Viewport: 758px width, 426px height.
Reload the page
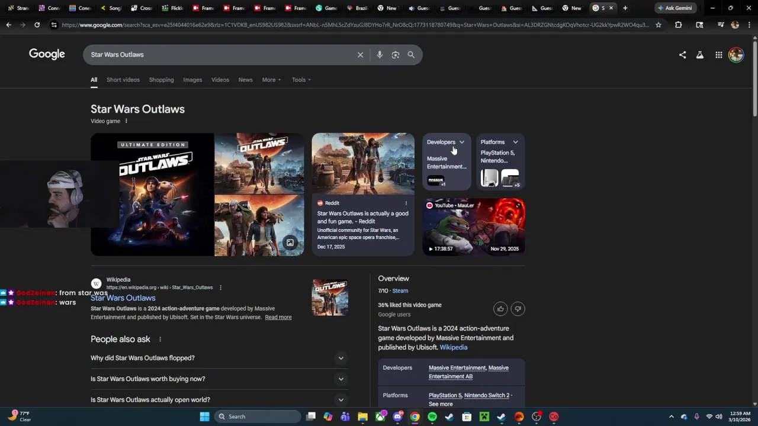[x=37, y=25]
